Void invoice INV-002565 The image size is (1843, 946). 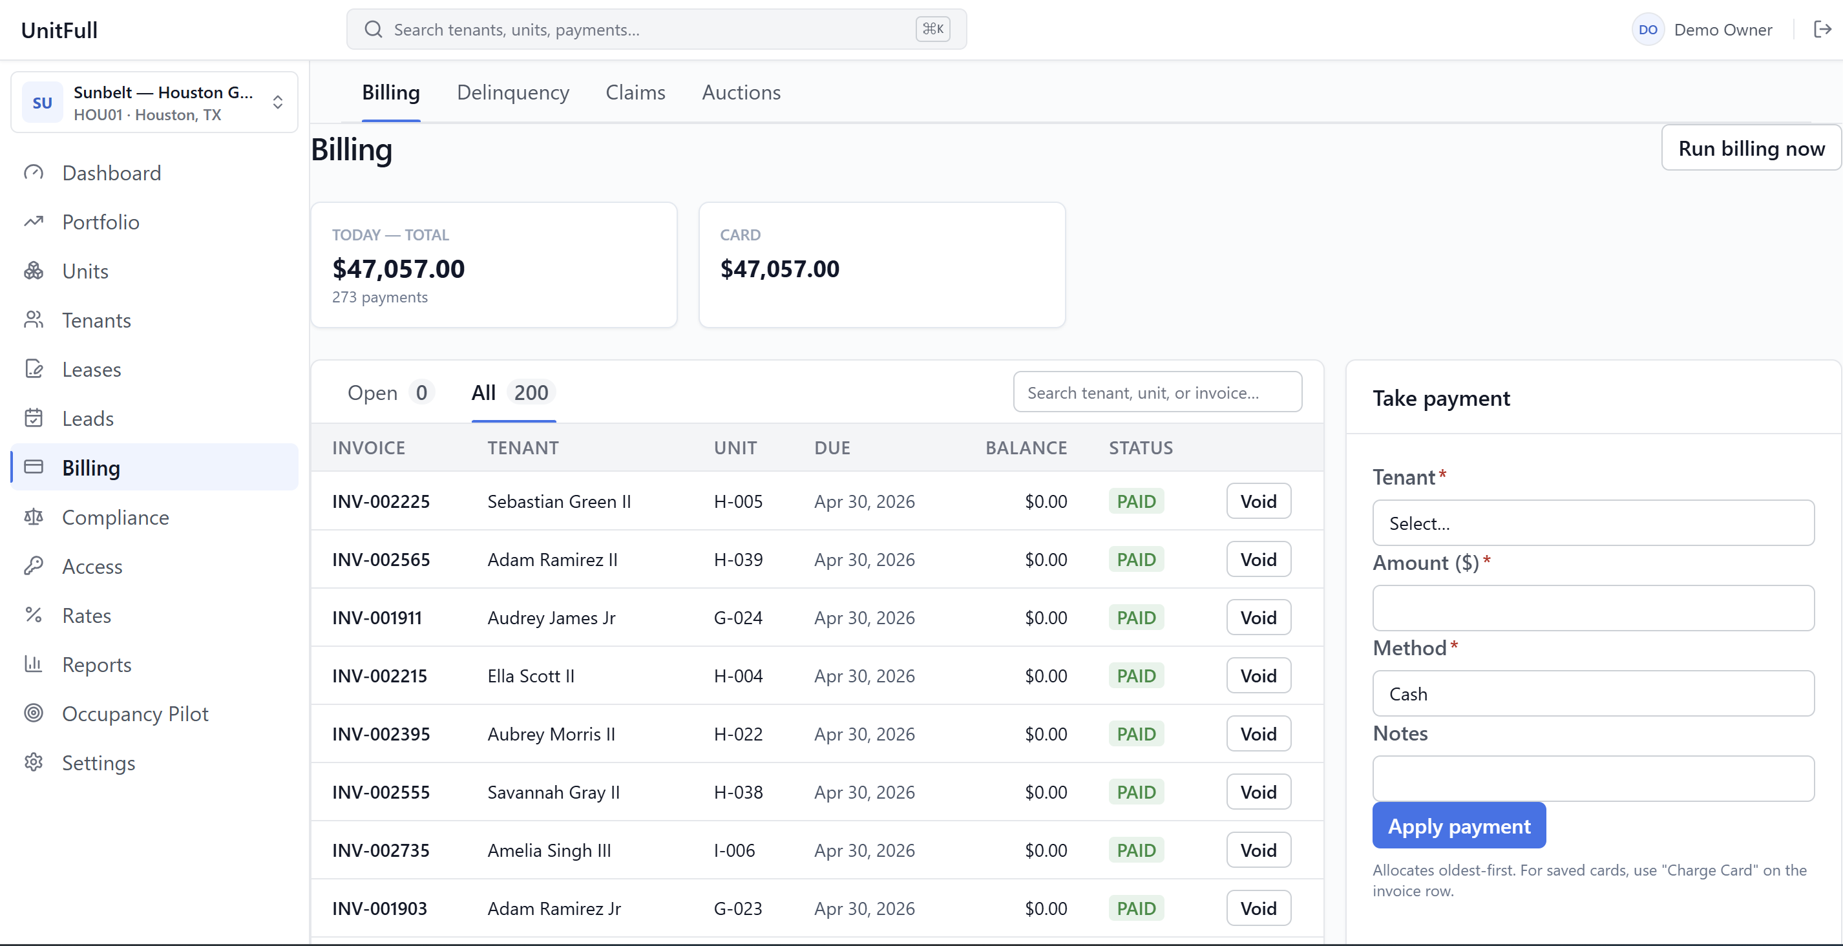(x=1258, y=559)
